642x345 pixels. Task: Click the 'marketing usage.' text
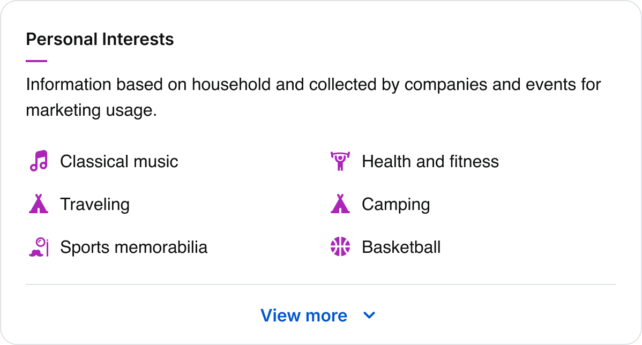click(91, 110)
